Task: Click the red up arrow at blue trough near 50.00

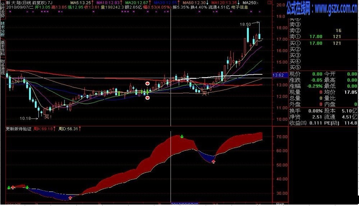Action: [x=214, y=162]
